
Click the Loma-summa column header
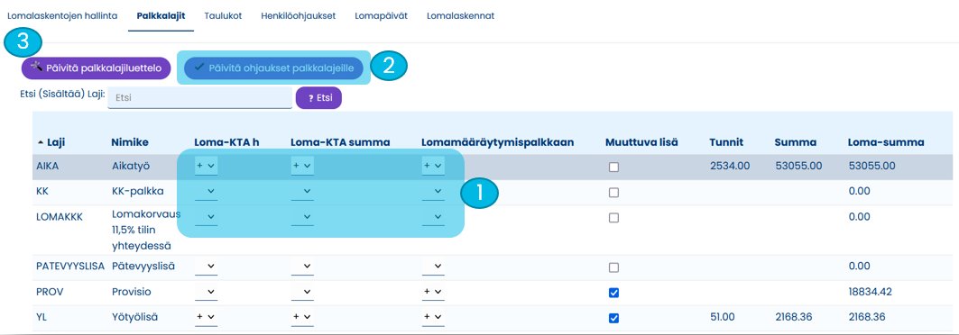pos(886,142)
